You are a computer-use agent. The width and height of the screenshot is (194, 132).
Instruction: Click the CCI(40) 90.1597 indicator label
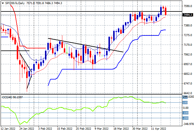12,97
